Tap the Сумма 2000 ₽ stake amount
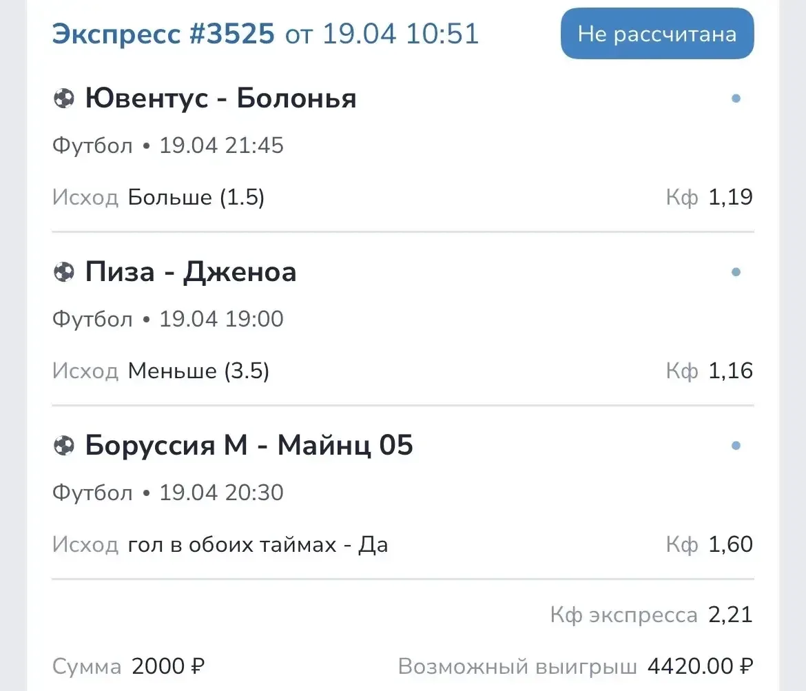Image resolution: width=806 pixels, height=691 pixels. (168, 667)
